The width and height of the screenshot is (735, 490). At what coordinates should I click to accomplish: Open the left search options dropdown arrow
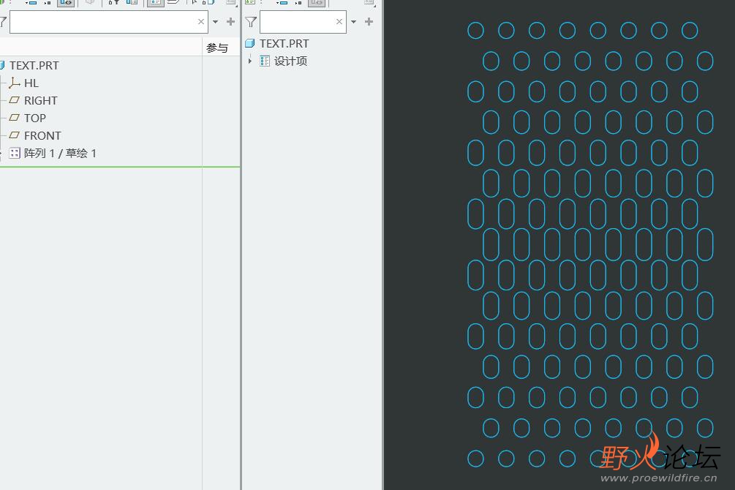[216, 21]
